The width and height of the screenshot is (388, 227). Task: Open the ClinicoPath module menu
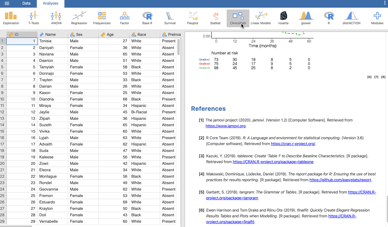pos(238,18)
